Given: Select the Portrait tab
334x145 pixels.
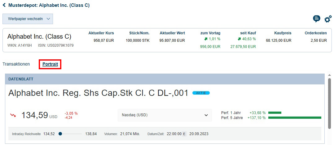Looking at the screenshot, I should tap(50, 64).
